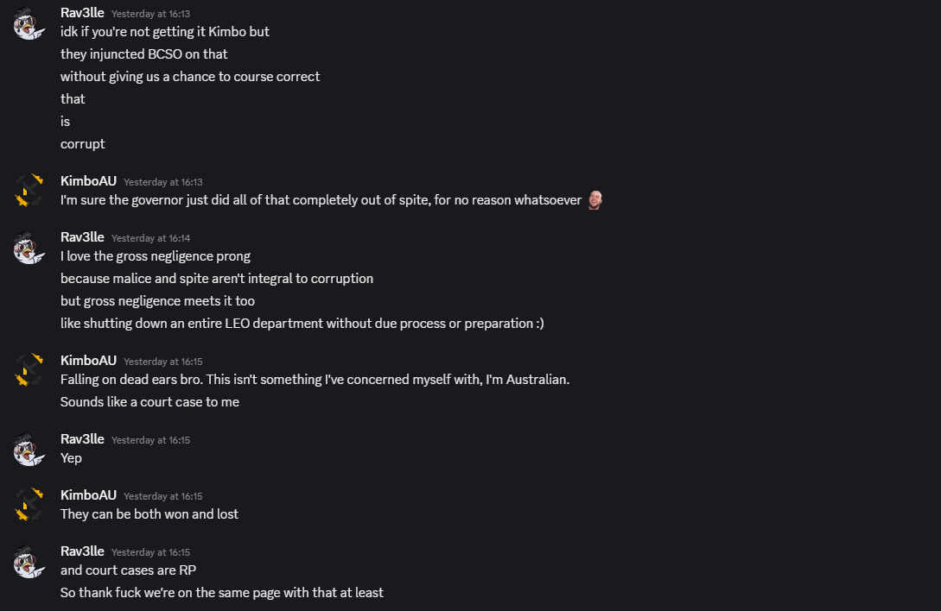
Task: Click the KimboAU name above "Falling on dead ears"
Action: coord(88,361)
